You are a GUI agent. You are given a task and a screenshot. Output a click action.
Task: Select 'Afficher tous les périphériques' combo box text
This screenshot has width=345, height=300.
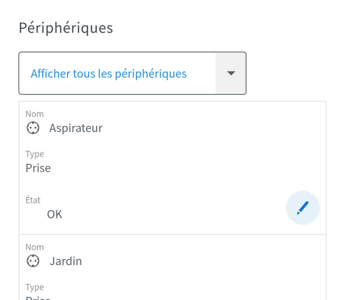tap(109, 73)
